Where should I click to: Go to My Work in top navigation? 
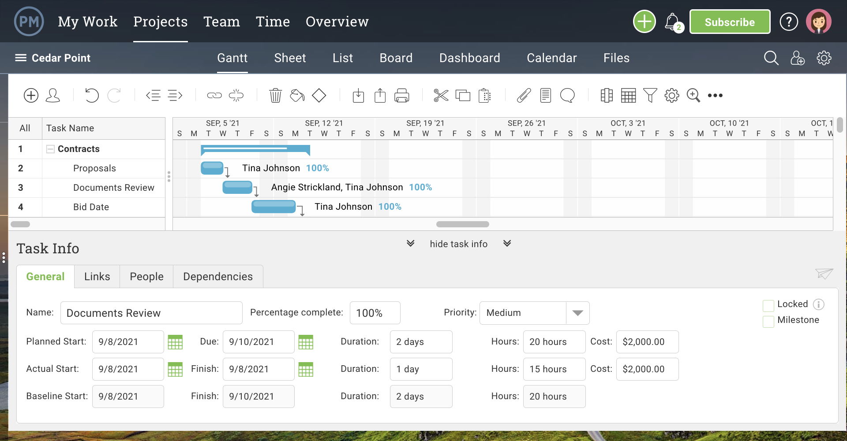(87, 22)
